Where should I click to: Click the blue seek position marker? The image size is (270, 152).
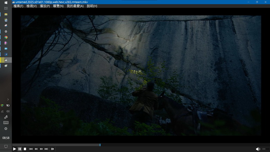click(x=100, y=145)
